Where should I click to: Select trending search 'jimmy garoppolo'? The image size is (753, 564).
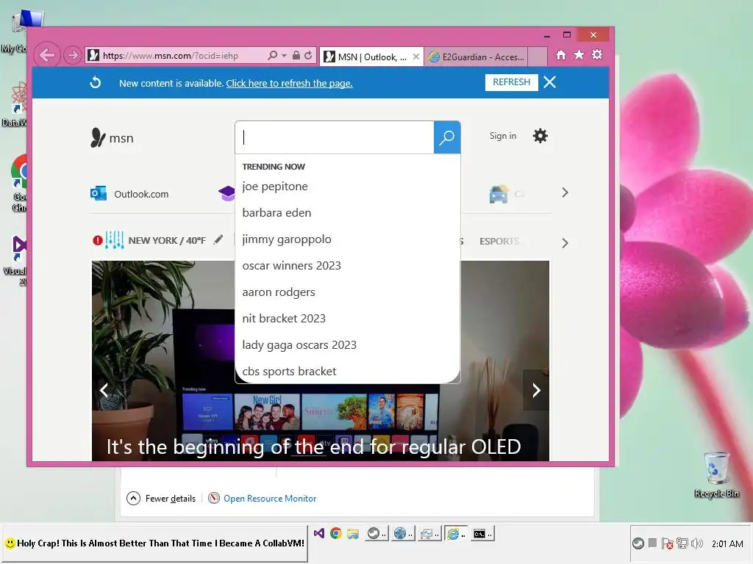(287, 239)
